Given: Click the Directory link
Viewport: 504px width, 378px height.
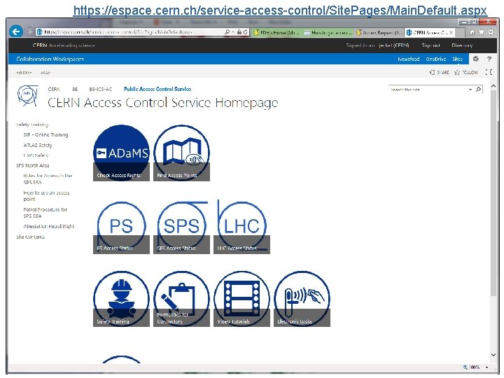Looking at the screenshot, I should click(x=462, y=45).
